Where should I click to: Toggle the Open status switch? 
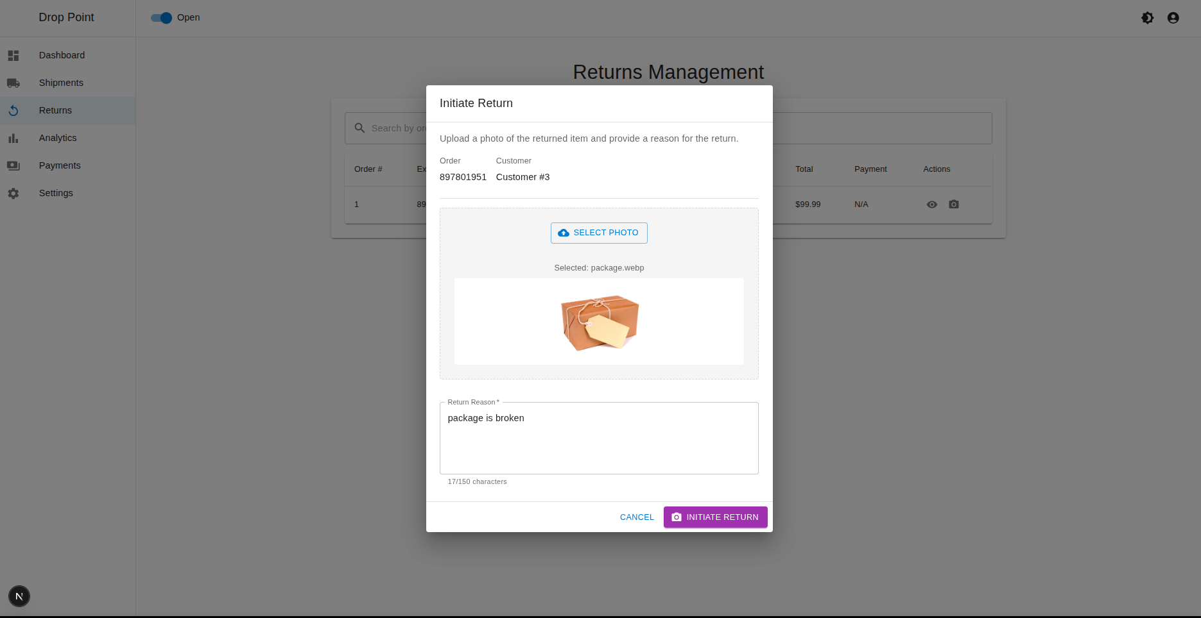[162, 18]
